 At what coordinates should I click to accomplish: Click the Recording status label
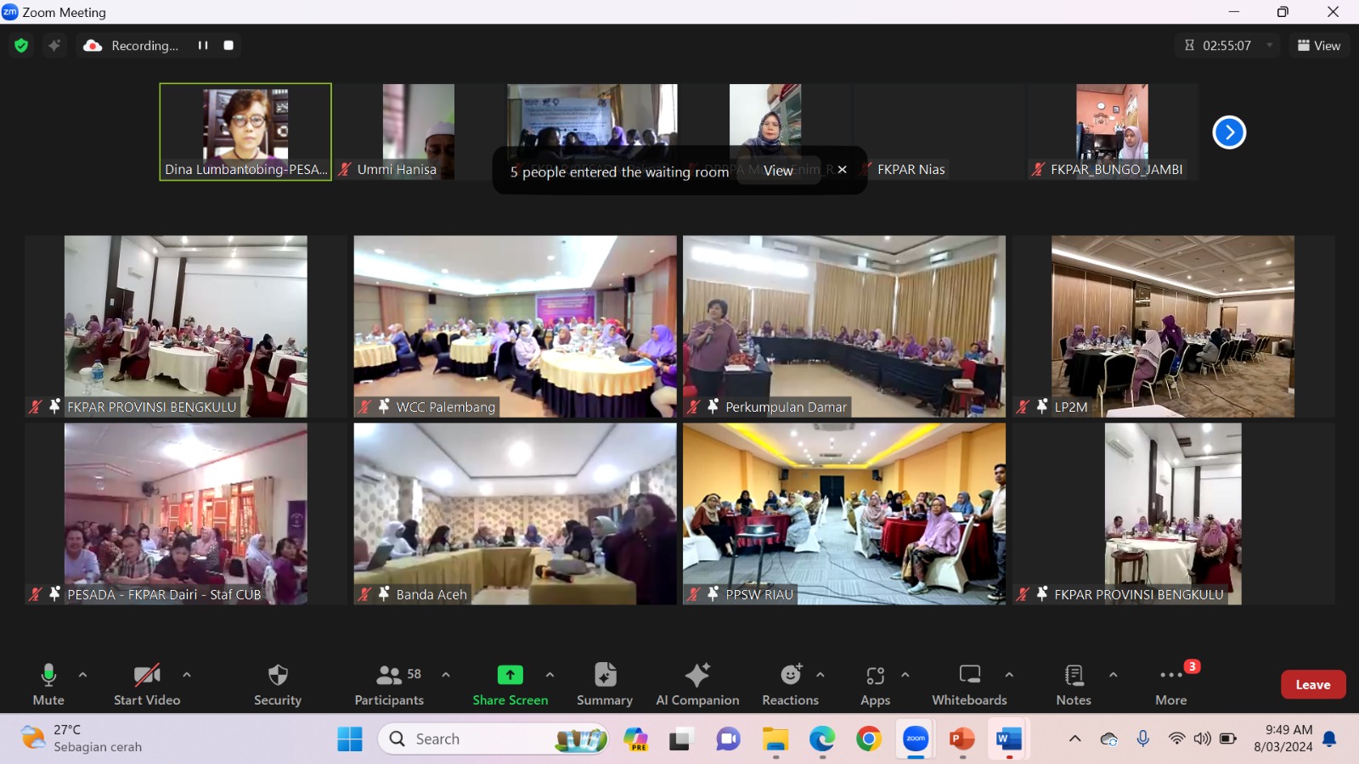[144, 46]
